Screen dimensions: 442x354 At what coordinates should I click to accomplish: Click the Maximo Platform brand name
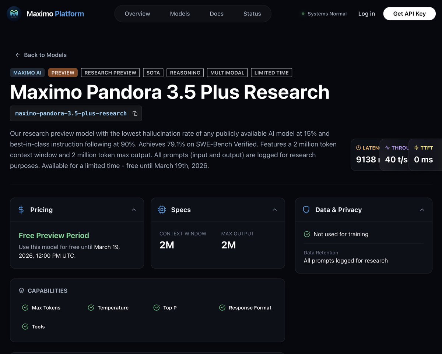coord(55,14)
